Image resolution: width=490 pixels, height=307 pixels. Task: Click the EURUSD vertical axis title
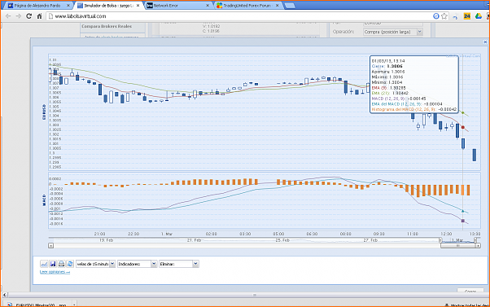pos(44,112)
